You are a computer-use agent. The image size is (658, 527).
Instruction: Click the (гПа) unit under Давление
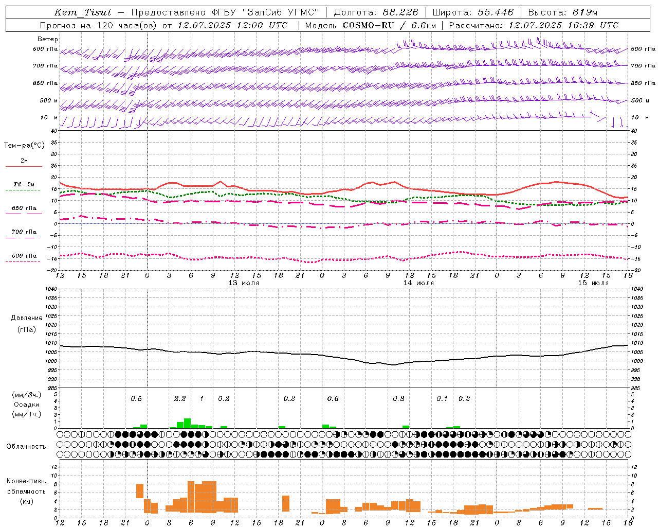27,329
